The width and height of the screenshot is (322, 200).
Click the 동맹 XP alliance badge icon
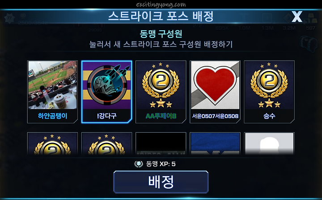[x=139, y=164]
